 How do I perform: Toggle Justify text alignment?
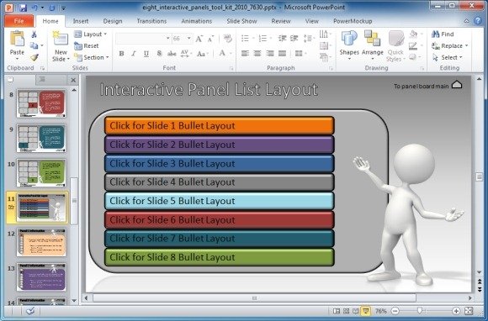coord(282,54)
